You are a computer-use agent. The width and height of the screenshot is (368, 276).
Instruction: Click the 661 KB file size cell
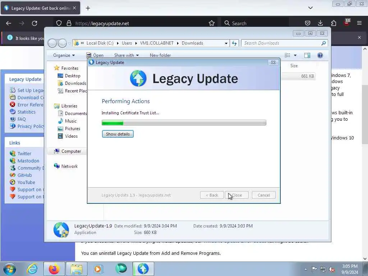pyautogui.click(x=307, y=76)
